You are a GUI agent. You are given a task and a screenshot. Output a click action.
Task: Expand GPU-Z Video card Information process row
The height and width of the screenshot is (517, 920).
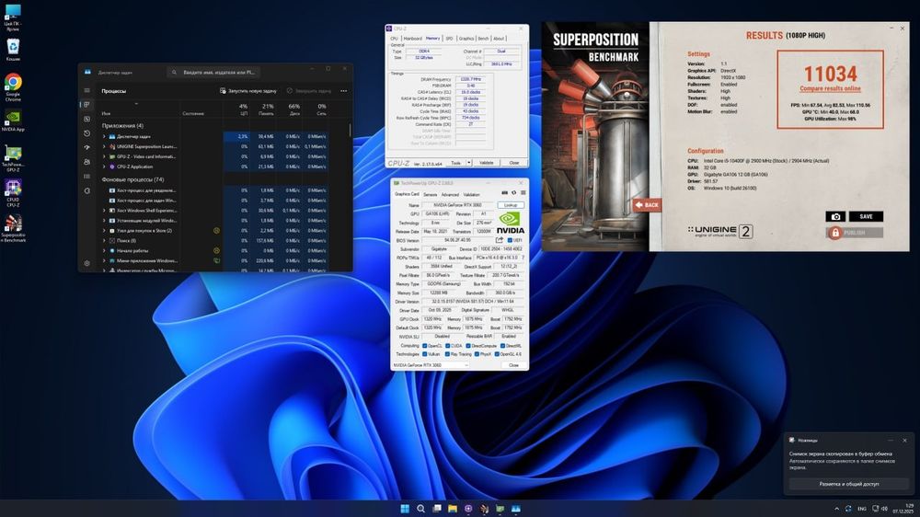coord(105,156)
